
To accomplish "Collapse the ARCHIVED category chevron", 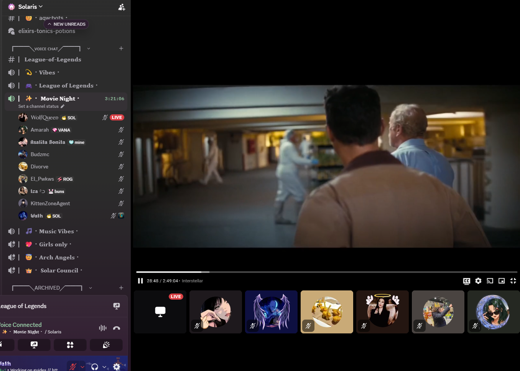I will [x=91, y=288].
